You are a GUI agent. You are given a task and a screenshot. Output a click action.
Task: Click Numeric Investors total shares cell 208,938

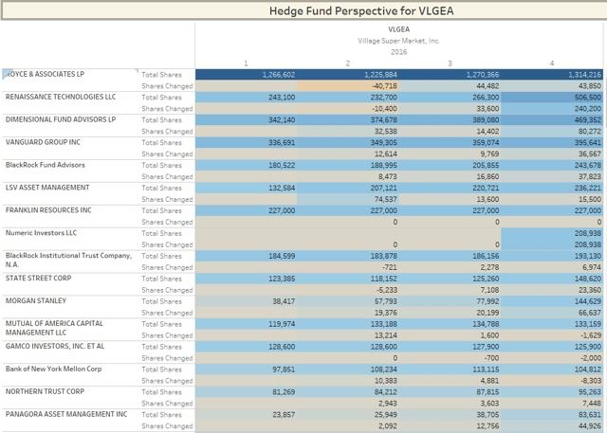coord(552,233)
